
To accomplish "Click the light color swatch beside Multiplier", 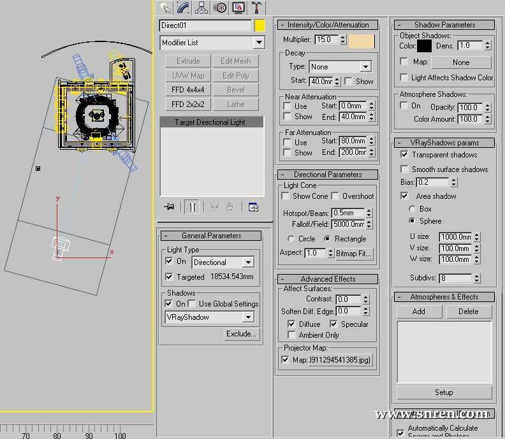I will click(362, 40).
